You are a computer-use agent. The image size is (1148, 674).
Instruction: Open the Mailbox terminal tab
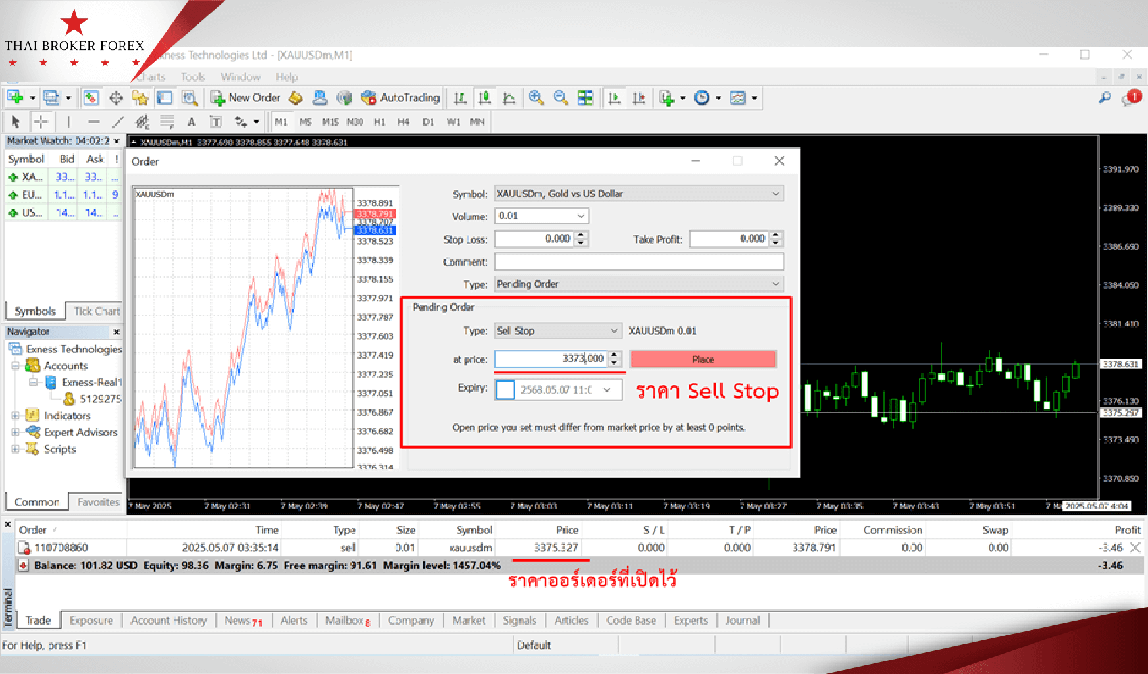point(348,620)
